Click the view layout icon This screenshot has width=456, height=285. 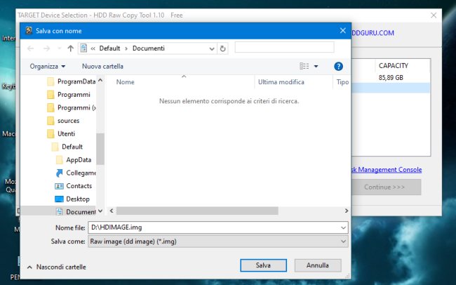point(304,67)
